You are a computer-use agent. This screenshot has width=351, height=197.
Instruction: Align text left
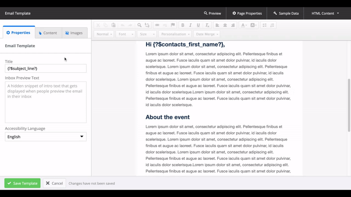217,25
